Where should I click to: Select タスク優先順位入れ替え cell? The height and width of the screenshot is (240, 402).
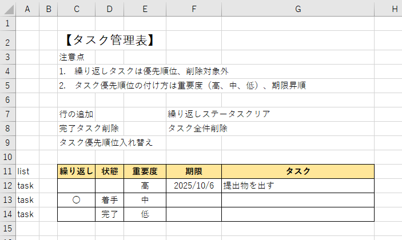106,143
